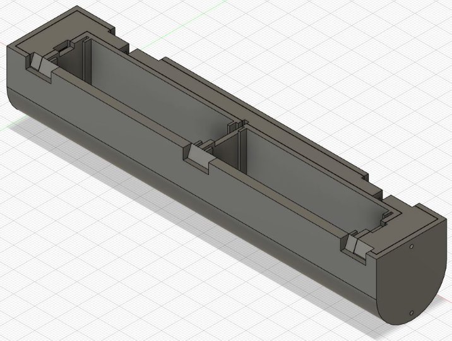Click the lower small hole on end face

412,311
